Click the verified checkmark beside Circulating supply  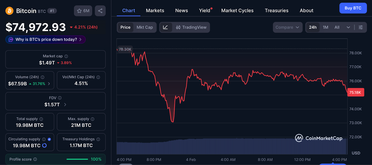coord(49,139)
